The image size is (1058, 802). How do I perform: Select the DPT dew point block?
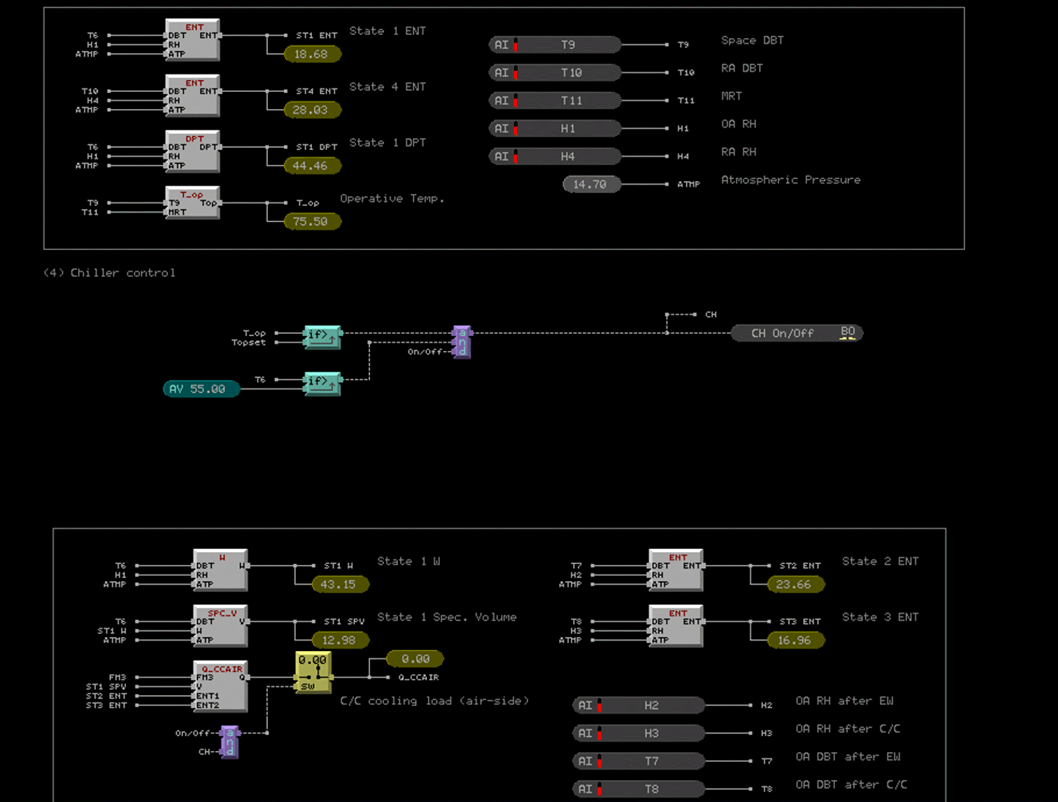pyautogui.click(x=193, y=152)
